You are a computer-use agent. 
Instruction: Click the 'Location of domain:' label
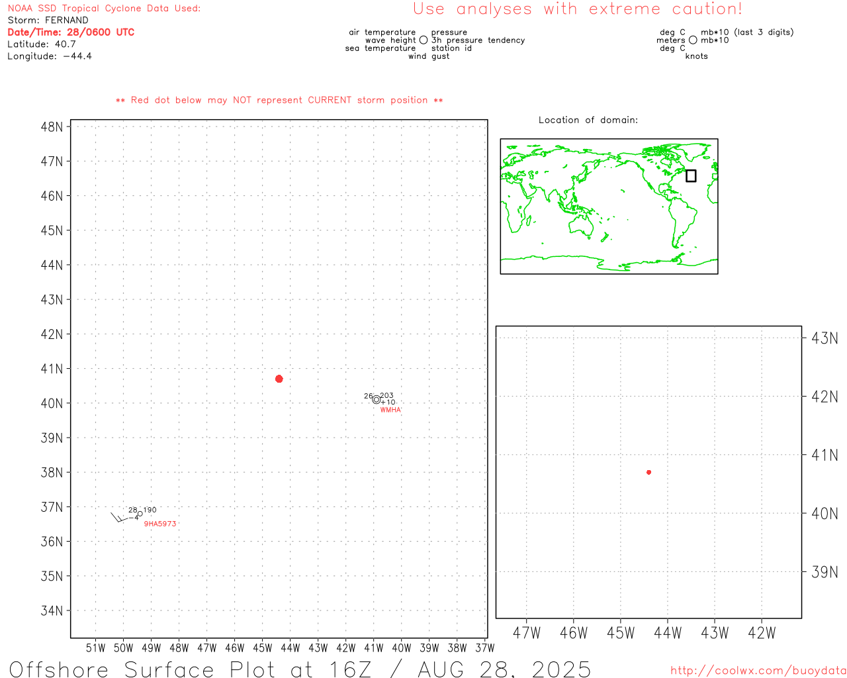point(588,121)
